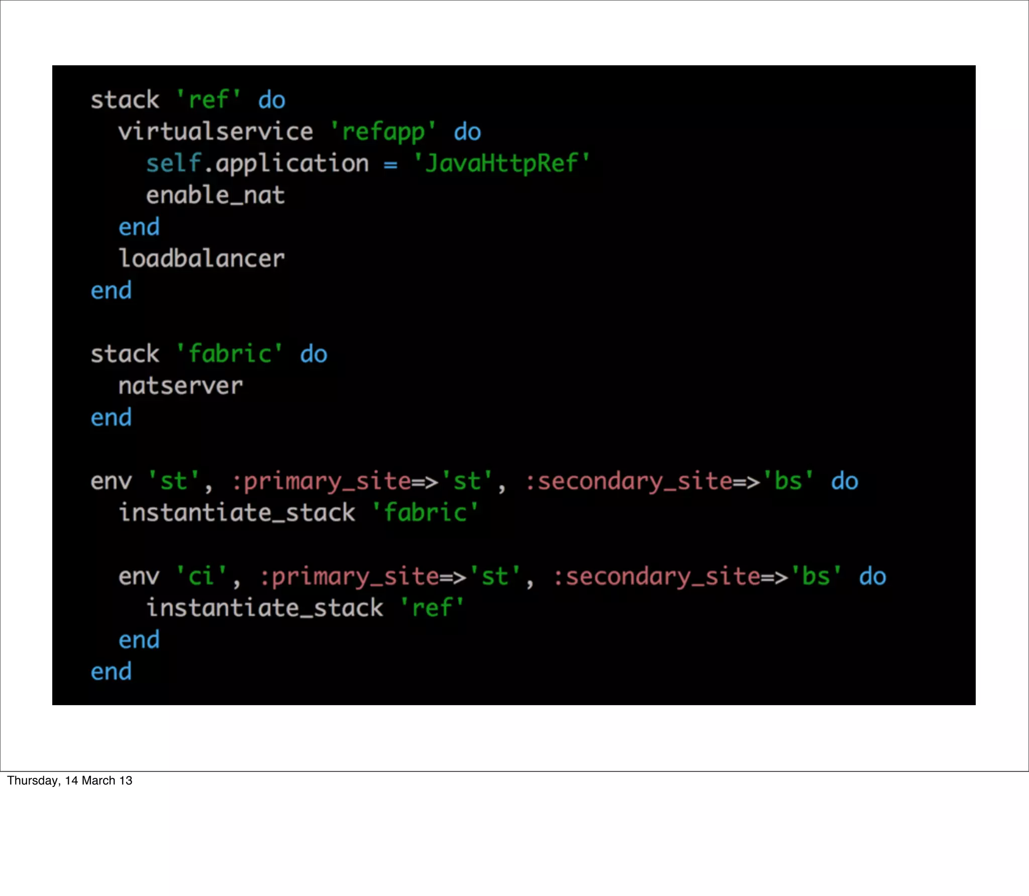Screen dimensions: 1029x896
Task: Click :primary_site symbol in env 'st' line
Action: click(321, 481)
